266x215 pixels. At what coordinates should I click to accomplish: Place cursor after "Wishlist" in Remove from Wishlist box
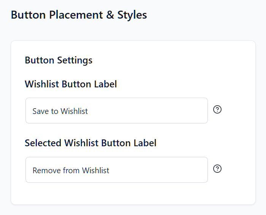pyautogui.click(x=110, y=171)
